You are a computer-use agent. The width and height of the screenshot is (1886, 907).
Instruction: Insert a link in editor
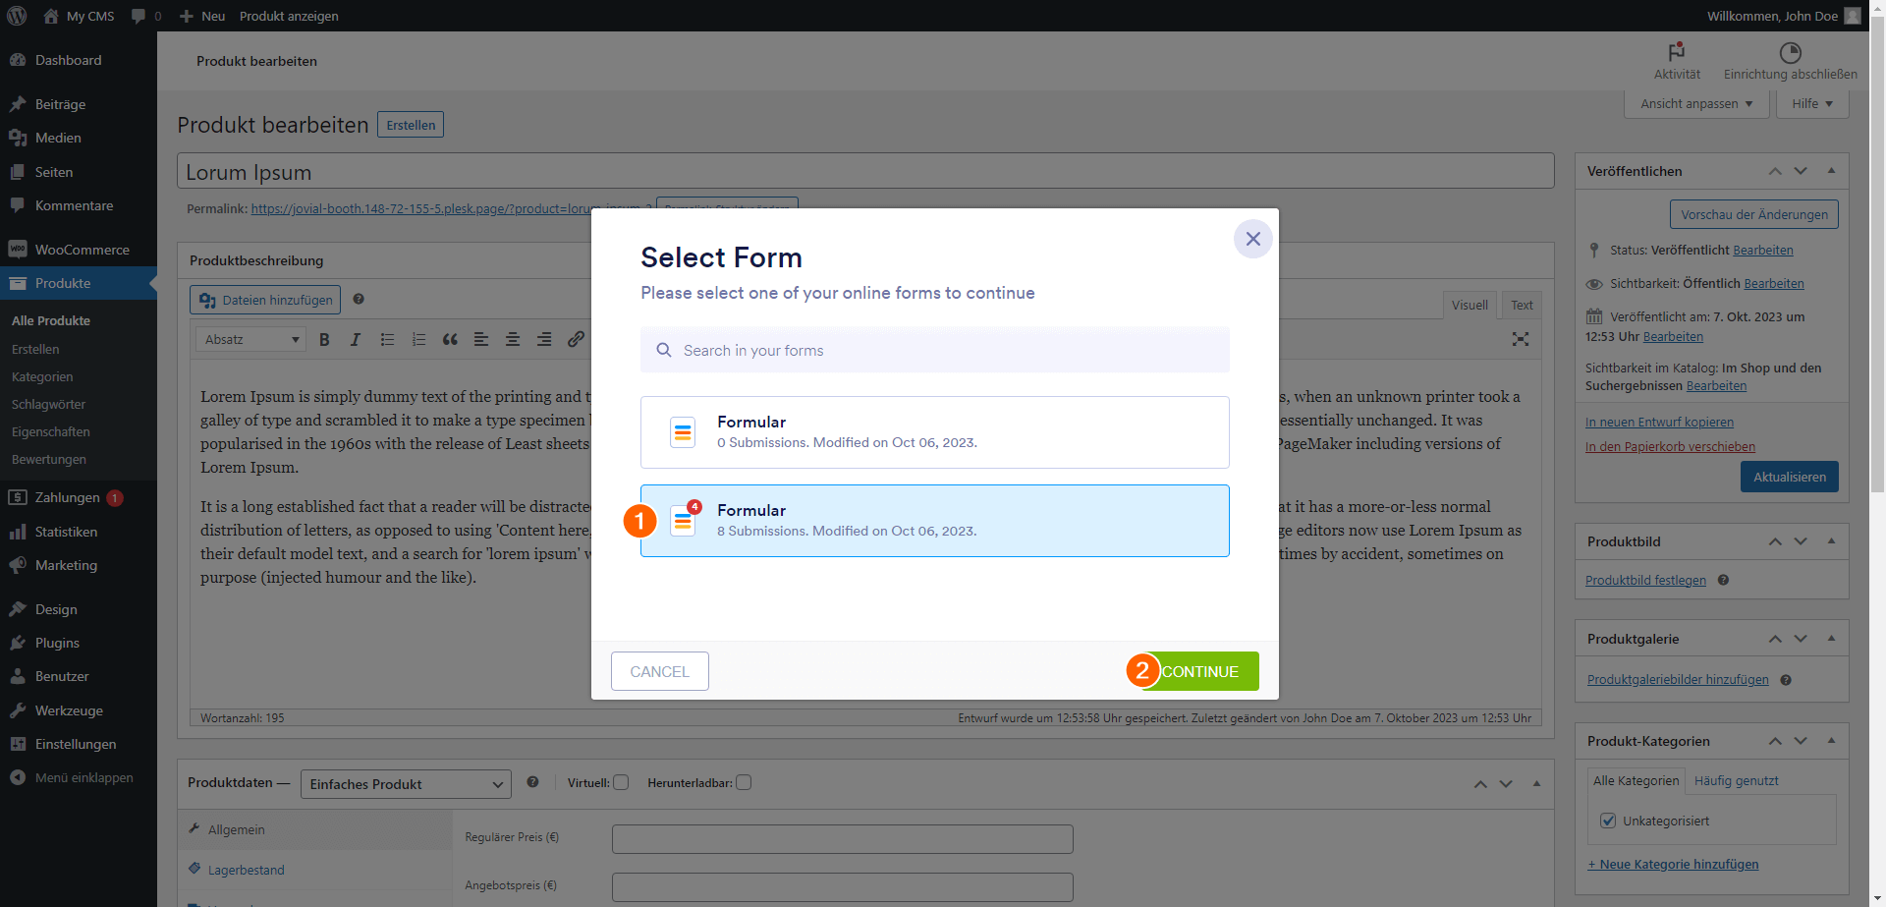(x=576, y=339)
